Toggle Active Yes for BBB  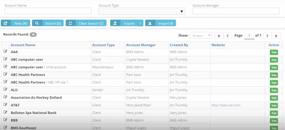coord(274,121)
